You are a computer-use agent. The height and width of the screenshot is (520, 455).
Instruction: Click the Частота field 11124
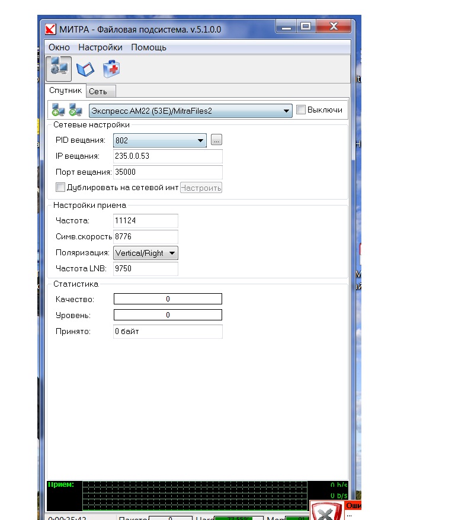(146, 220)
